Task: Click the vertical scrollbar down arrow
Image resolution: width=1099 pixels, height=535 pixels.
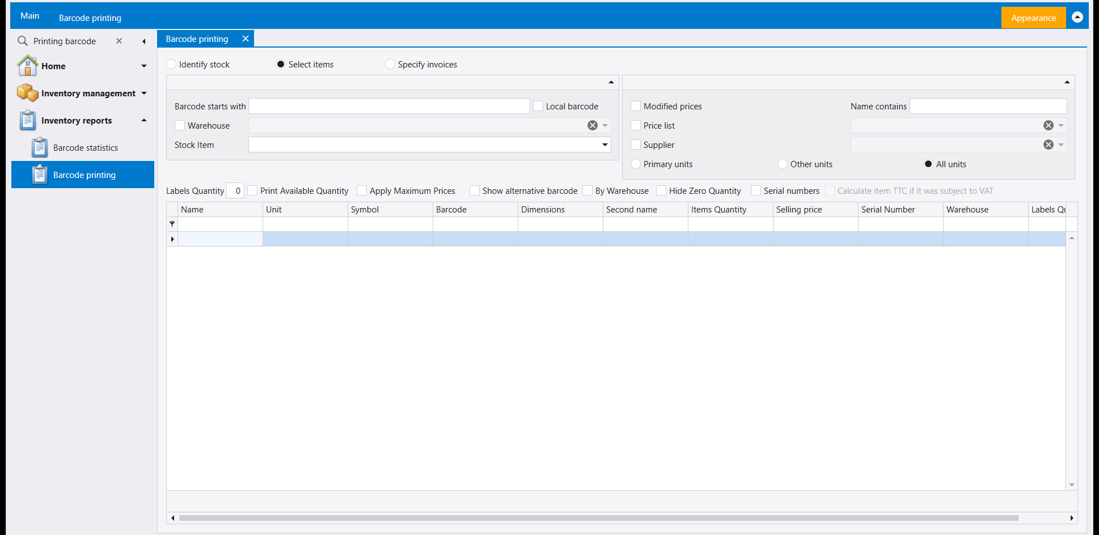Action: click(1072, 485)
